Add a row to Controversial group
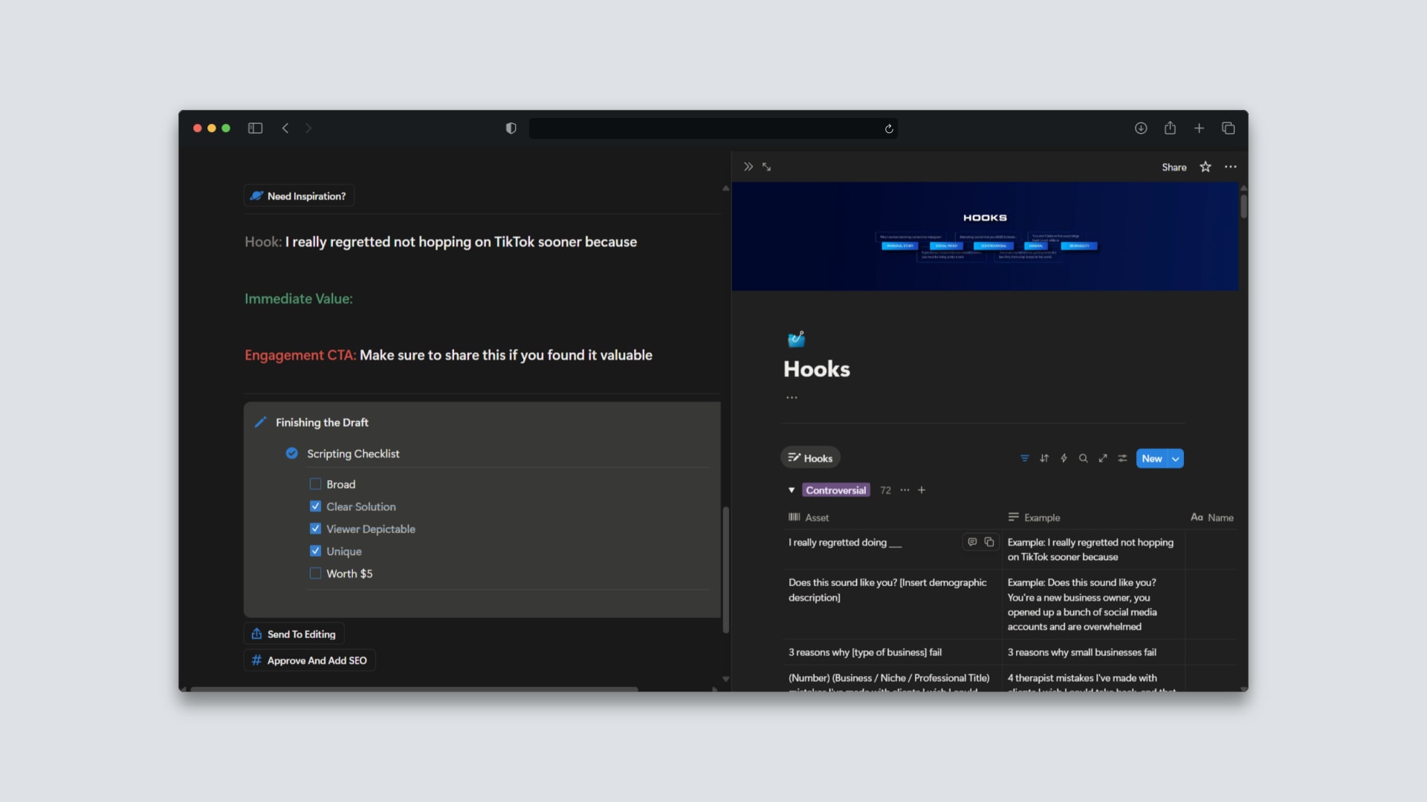This screenshot has height=802, width=1427. (922, 490)
